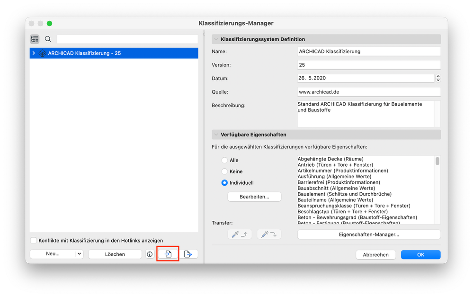Click Bauelement (Schlitze und Durchbrüche) entry

click(x=345, y=194)
